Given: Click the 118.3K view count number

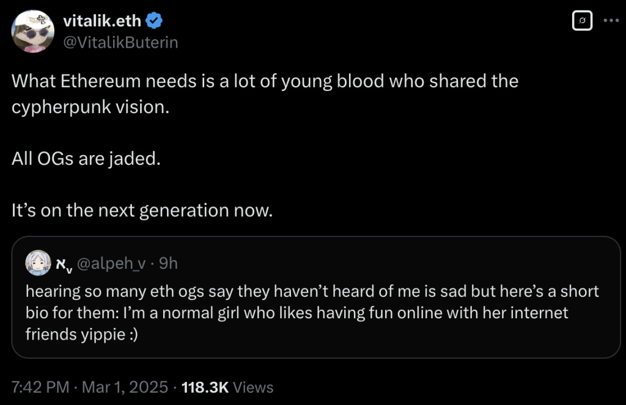Looking at the screenshot, I should [x=205, y=387].
